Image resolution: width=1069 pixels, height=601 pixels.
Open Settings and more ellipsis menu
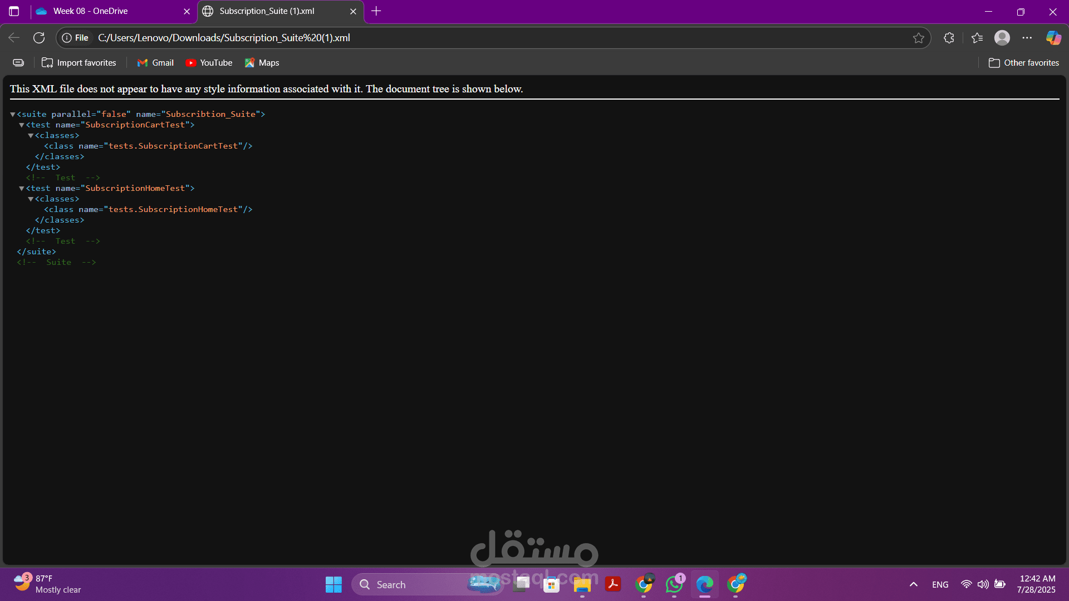[x=1027, y=38]
